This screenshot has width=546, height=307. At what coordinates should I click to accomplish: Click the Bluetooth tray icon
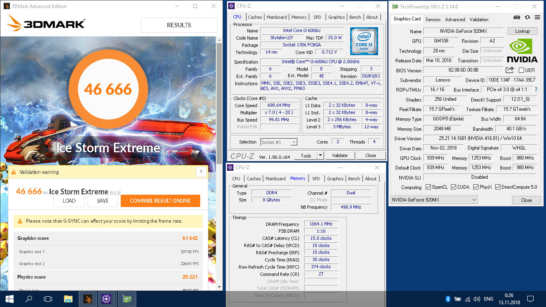tap(448, 299)
